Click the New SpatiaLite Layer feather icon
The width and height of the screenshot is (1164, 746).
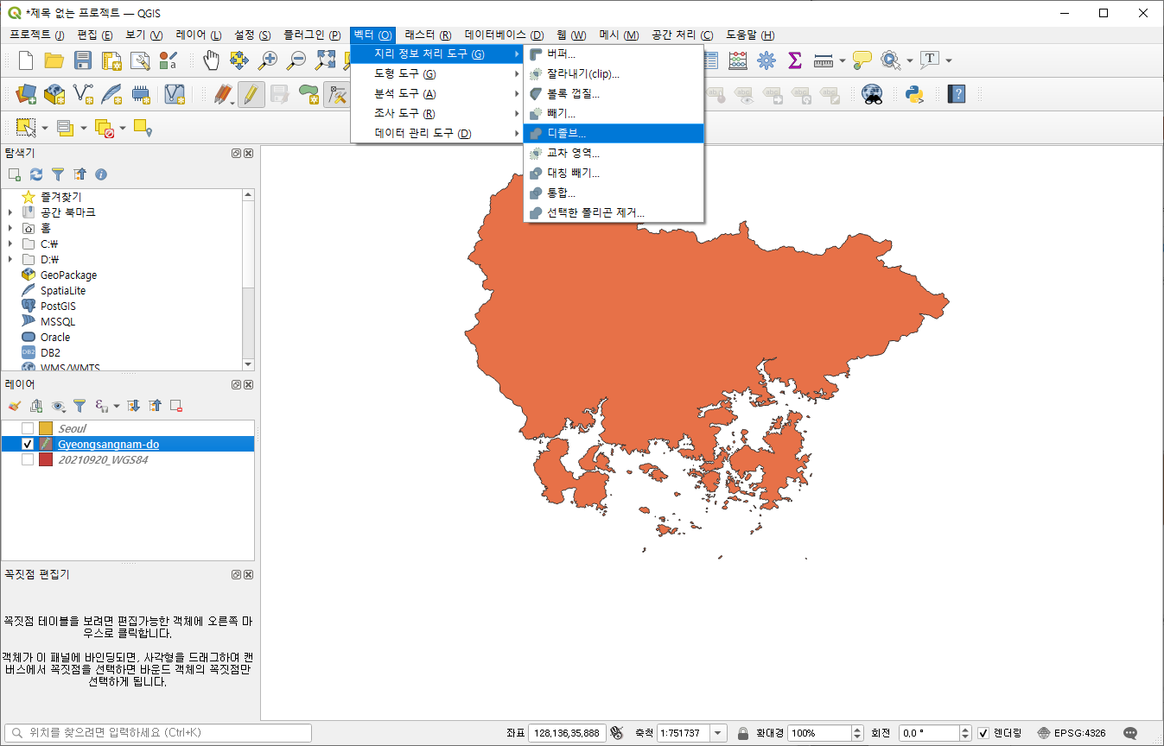coord(111,93)
